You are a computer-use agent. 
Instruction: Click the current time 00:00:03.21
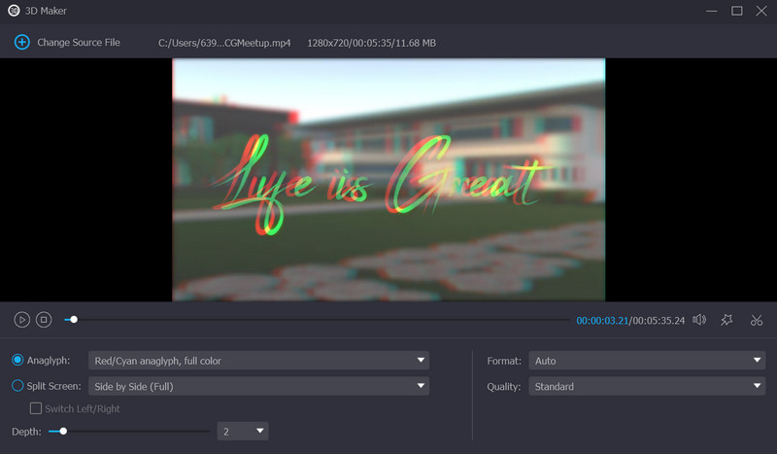pyautogui.click(x=602, y=321)
